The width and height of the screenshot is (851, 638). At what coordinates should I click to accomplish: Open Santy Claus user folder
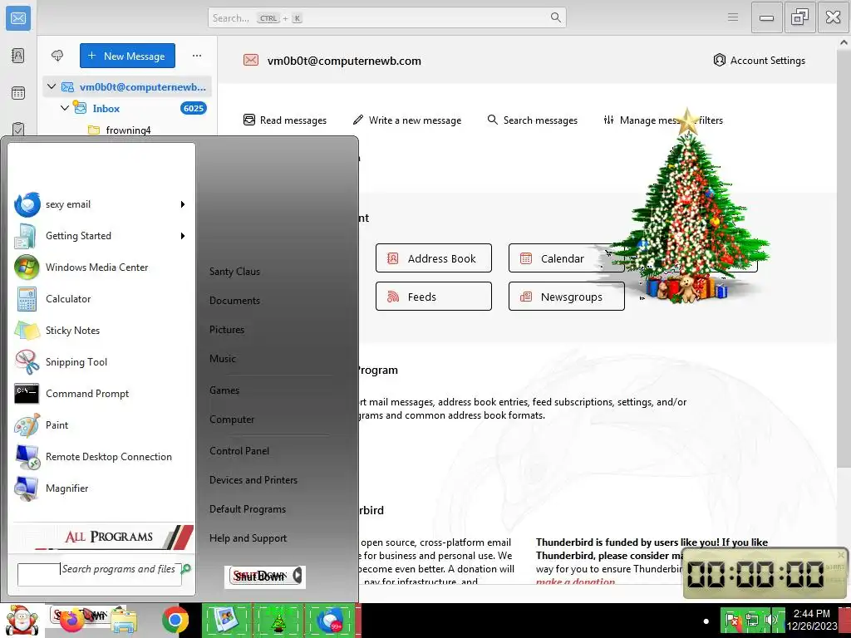[234, 272]
